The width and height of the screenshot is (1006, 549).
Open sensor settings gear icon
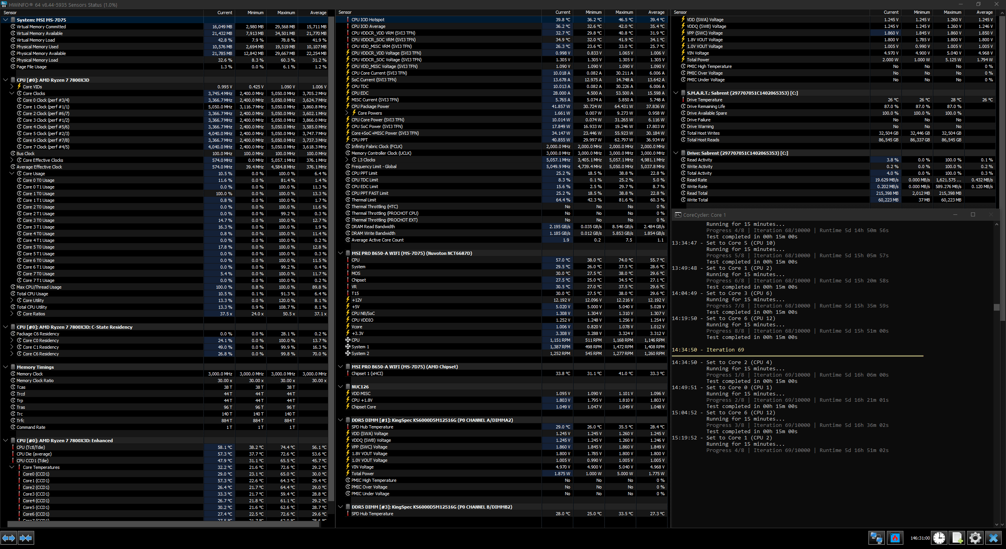[975, 538]
